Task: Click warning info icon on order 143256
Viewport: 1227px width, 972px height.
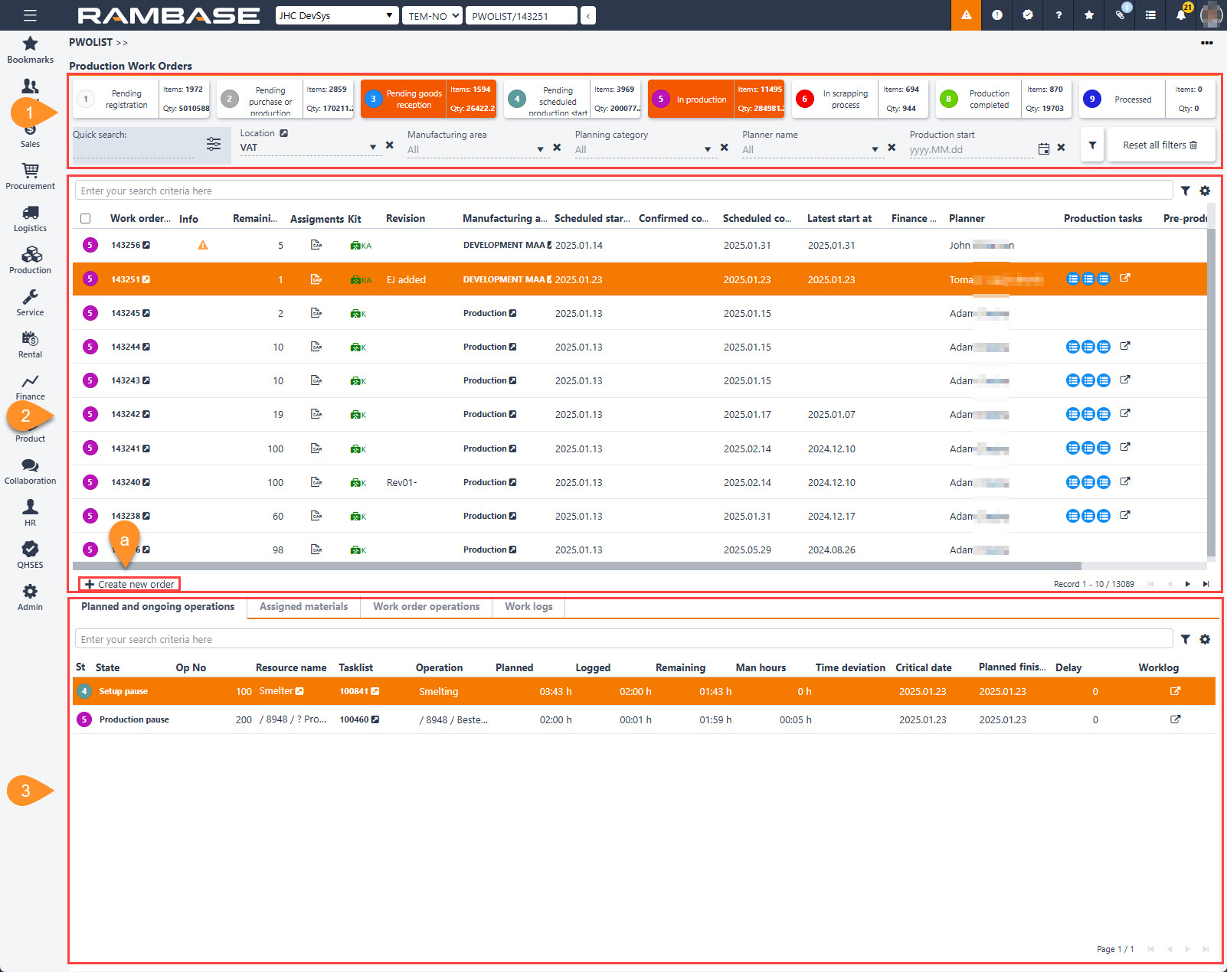Action: coord(203,245)
